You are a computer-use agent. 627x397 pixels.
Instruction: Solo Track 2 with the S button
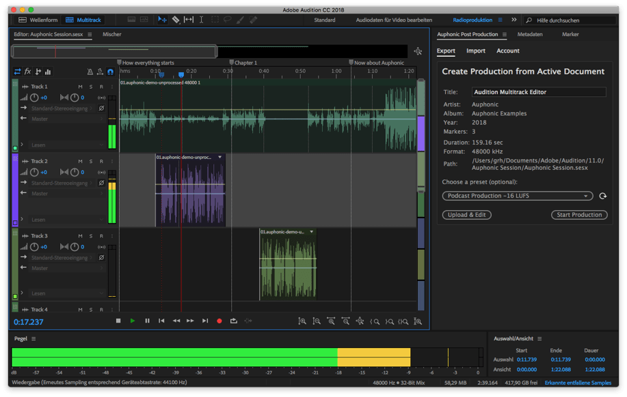tap(90, 162)
